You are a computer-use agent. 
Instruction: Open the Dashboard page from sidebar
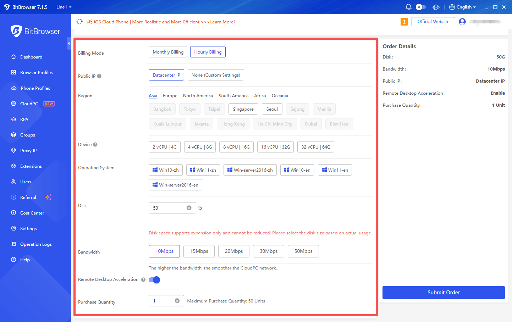click(31, 57)
